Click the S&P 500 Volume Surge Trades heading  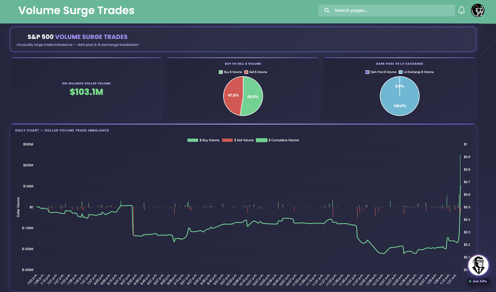pyautogui.click(x=77, y=37)
